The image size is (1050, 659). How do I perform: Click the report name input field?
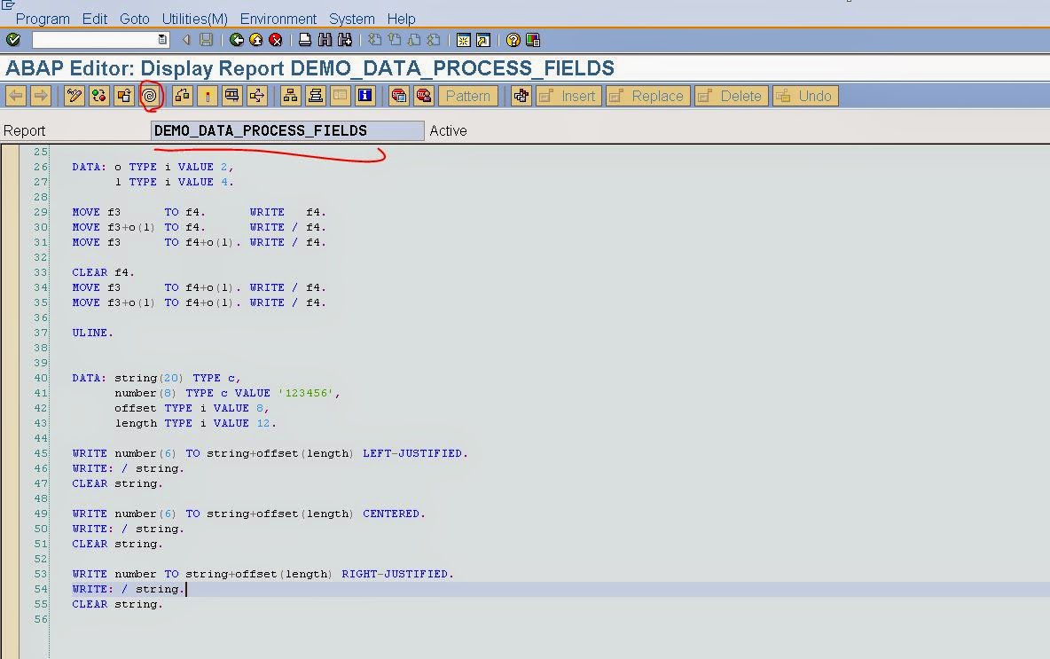click(x=284, y=130)
